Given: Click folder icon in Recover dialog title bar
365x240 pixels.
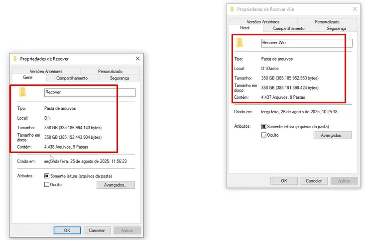Looking at the screenshot, I should pyautogui.click(x=15, y=59).
